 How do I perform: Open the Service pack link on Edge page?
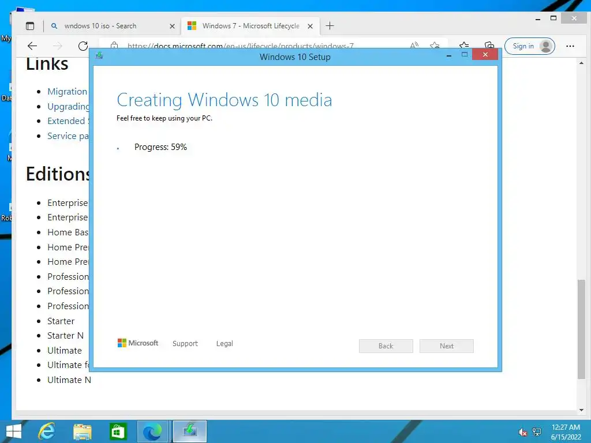[68, 136]
